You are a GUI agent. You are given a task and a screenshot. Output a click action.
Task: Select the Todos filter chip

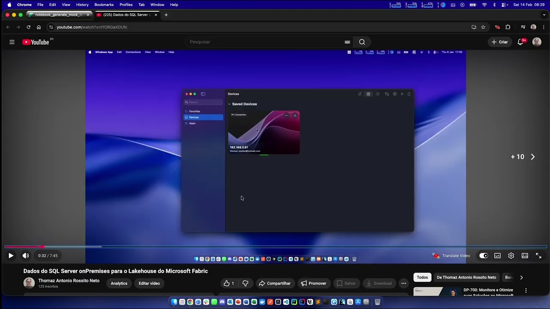coord(422,277)
